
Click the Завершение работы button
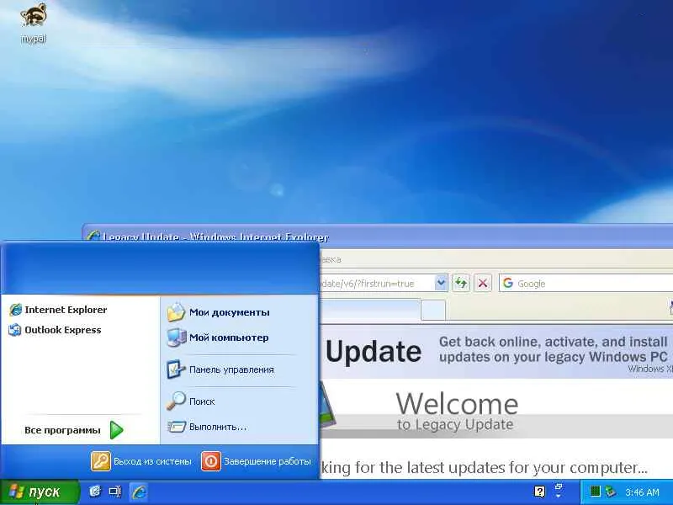257,461
